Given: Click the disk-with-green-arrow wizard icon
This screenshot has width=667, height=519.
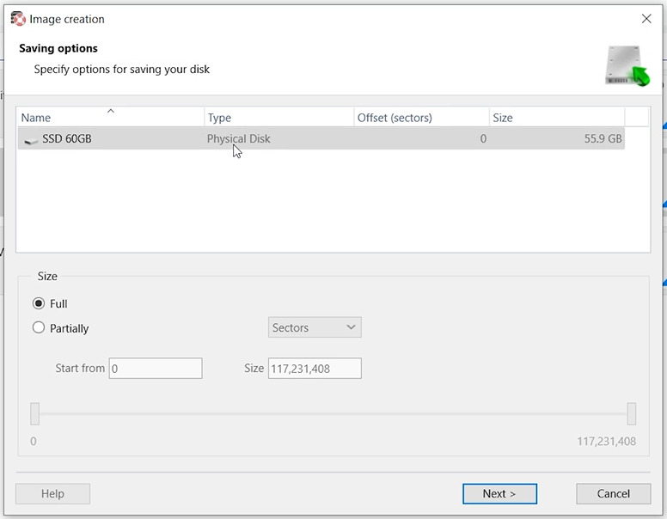Looking at the screenshot, I should coord(627,65).
